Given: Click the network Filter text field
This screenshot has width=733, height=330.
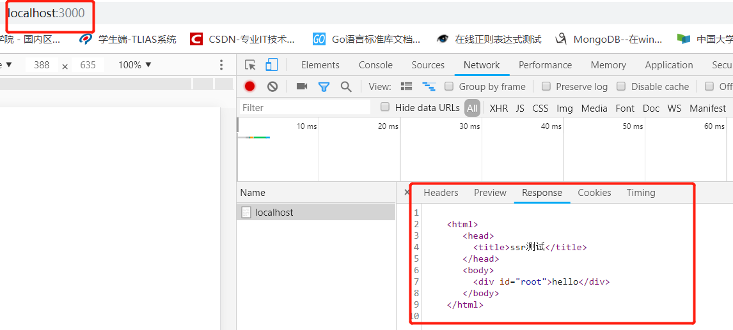Looking at the screenshot, I should point(305,107).
